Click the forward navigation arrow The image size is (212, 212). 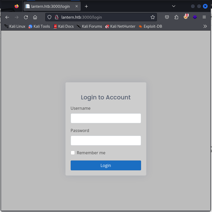click(x=17, y=17)
